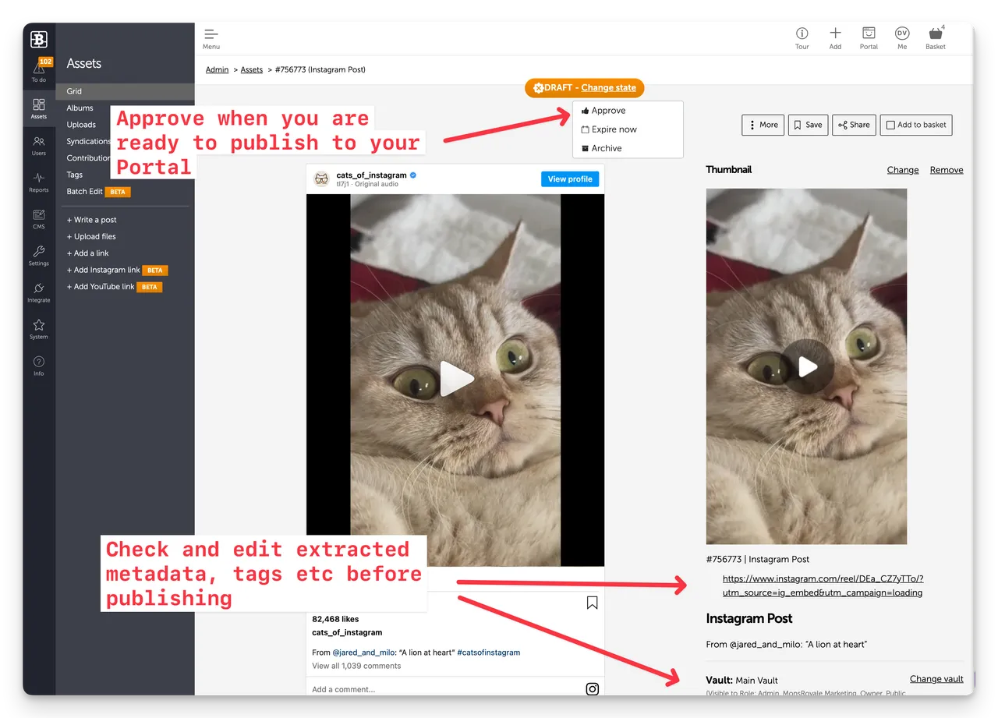The image size is (998, 718).
Task: Select Approve from the state menu
Action: point(608,111)
